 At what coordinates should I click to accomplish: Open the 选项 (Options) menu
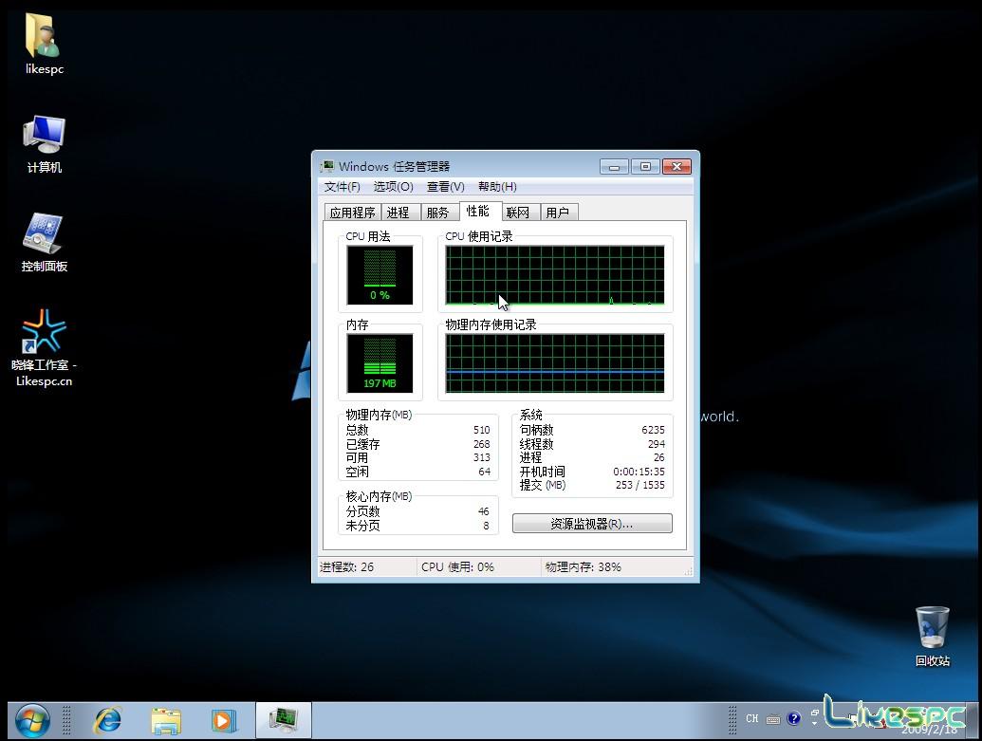[x=392, y=186]
